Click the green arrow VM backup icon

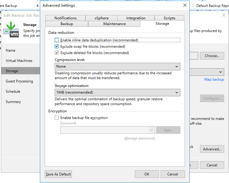point(11,29)
